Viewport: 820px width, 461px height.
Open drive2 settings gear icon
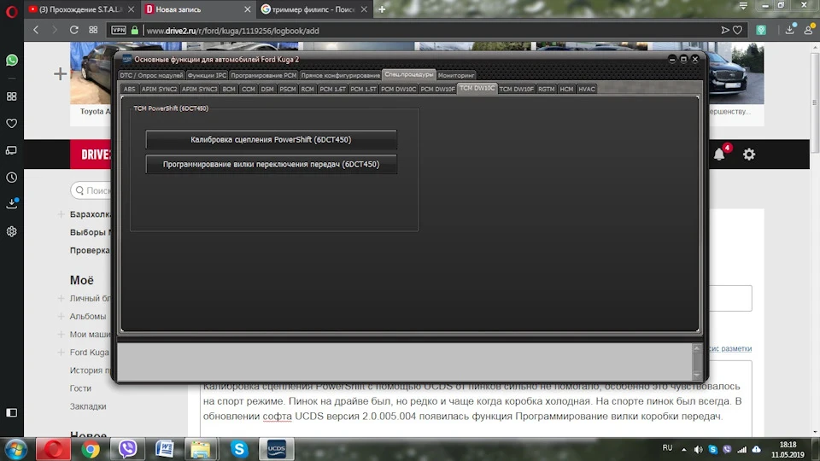coord(749,155)
